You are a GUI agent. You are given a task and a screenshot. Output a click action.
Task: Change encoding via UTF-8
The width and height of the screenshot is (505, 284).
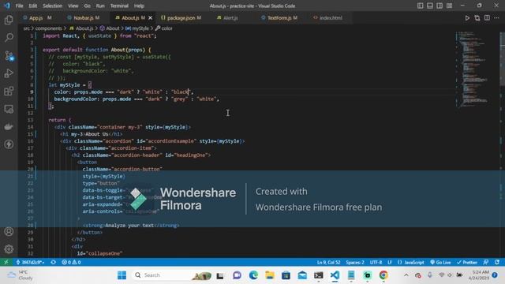(376, 262)
